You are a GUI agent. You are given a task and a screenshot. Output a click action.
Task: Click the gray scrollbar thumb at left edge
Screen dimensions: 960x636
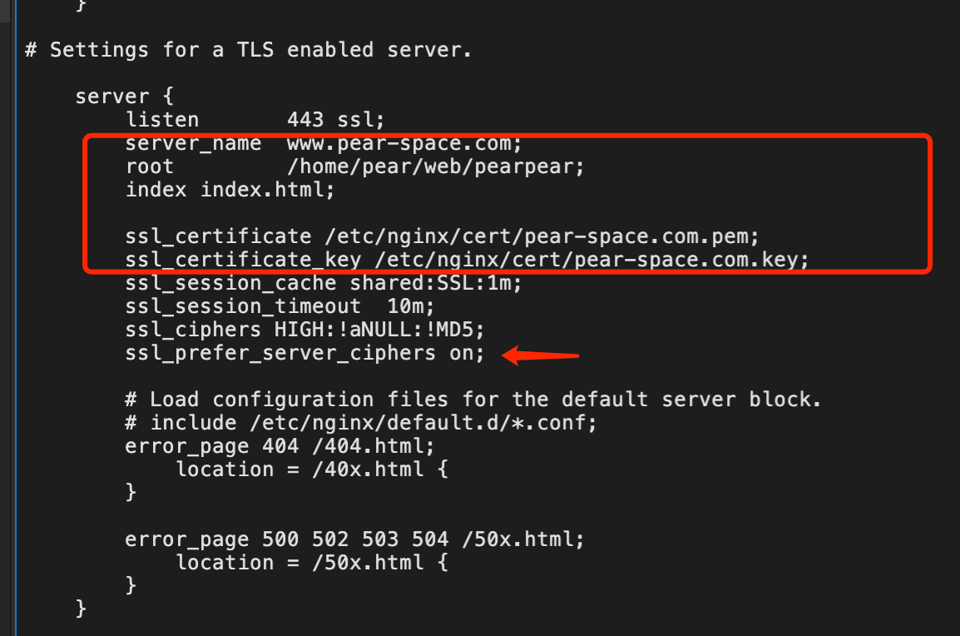pos(5,11)
